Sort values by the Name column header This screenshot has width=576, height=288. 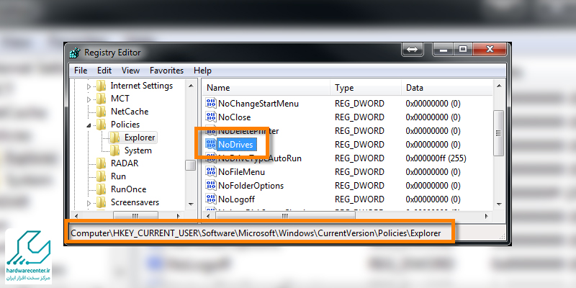point(266,88)
